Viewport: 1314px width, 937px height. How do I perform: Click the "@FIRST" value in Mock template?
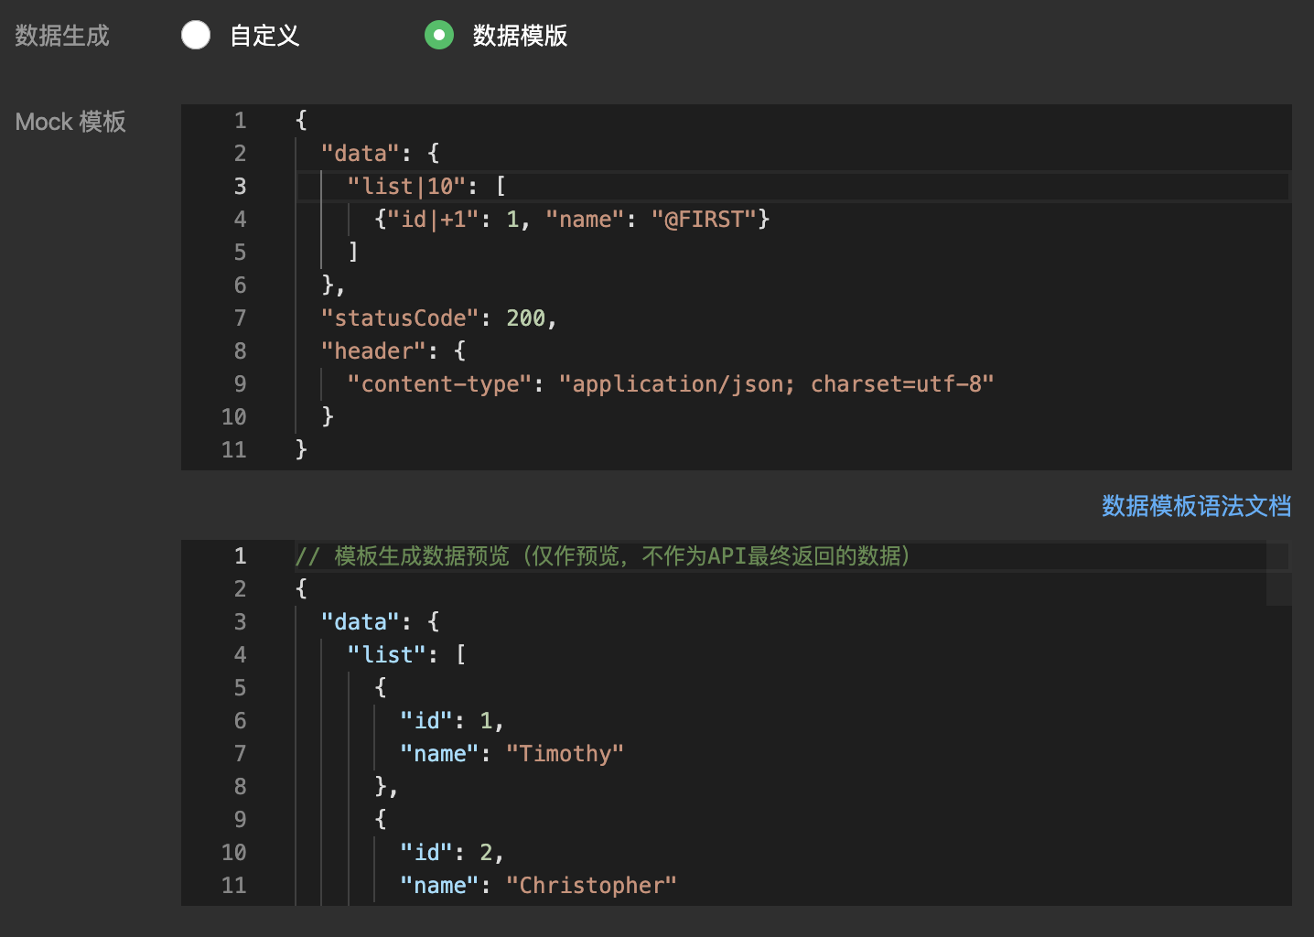tap(704, 220)
